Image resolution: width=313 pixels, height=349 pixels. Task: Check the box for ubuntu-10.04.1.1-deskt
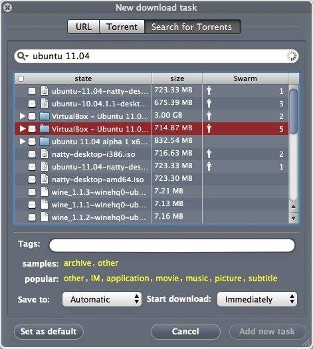(32, 104)
